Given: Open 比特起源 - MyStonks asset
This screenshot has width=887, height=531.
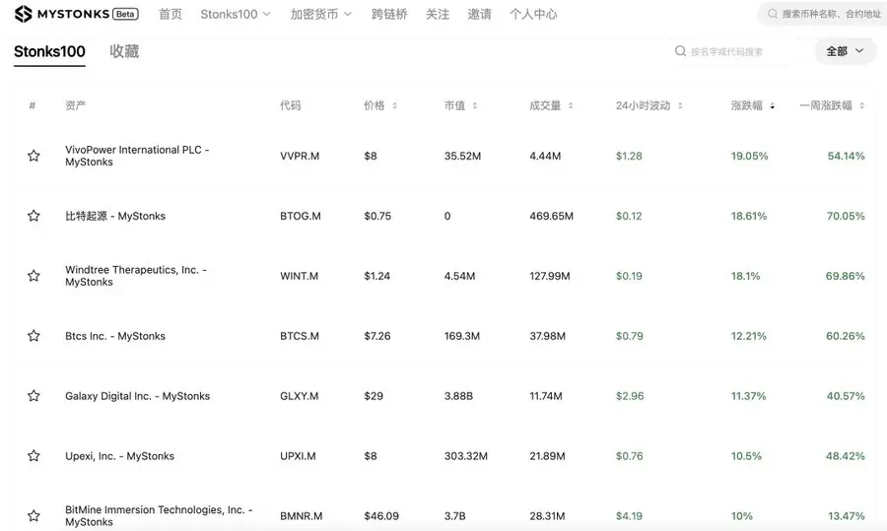Looking at the screenshot, I should pos(115,216).
